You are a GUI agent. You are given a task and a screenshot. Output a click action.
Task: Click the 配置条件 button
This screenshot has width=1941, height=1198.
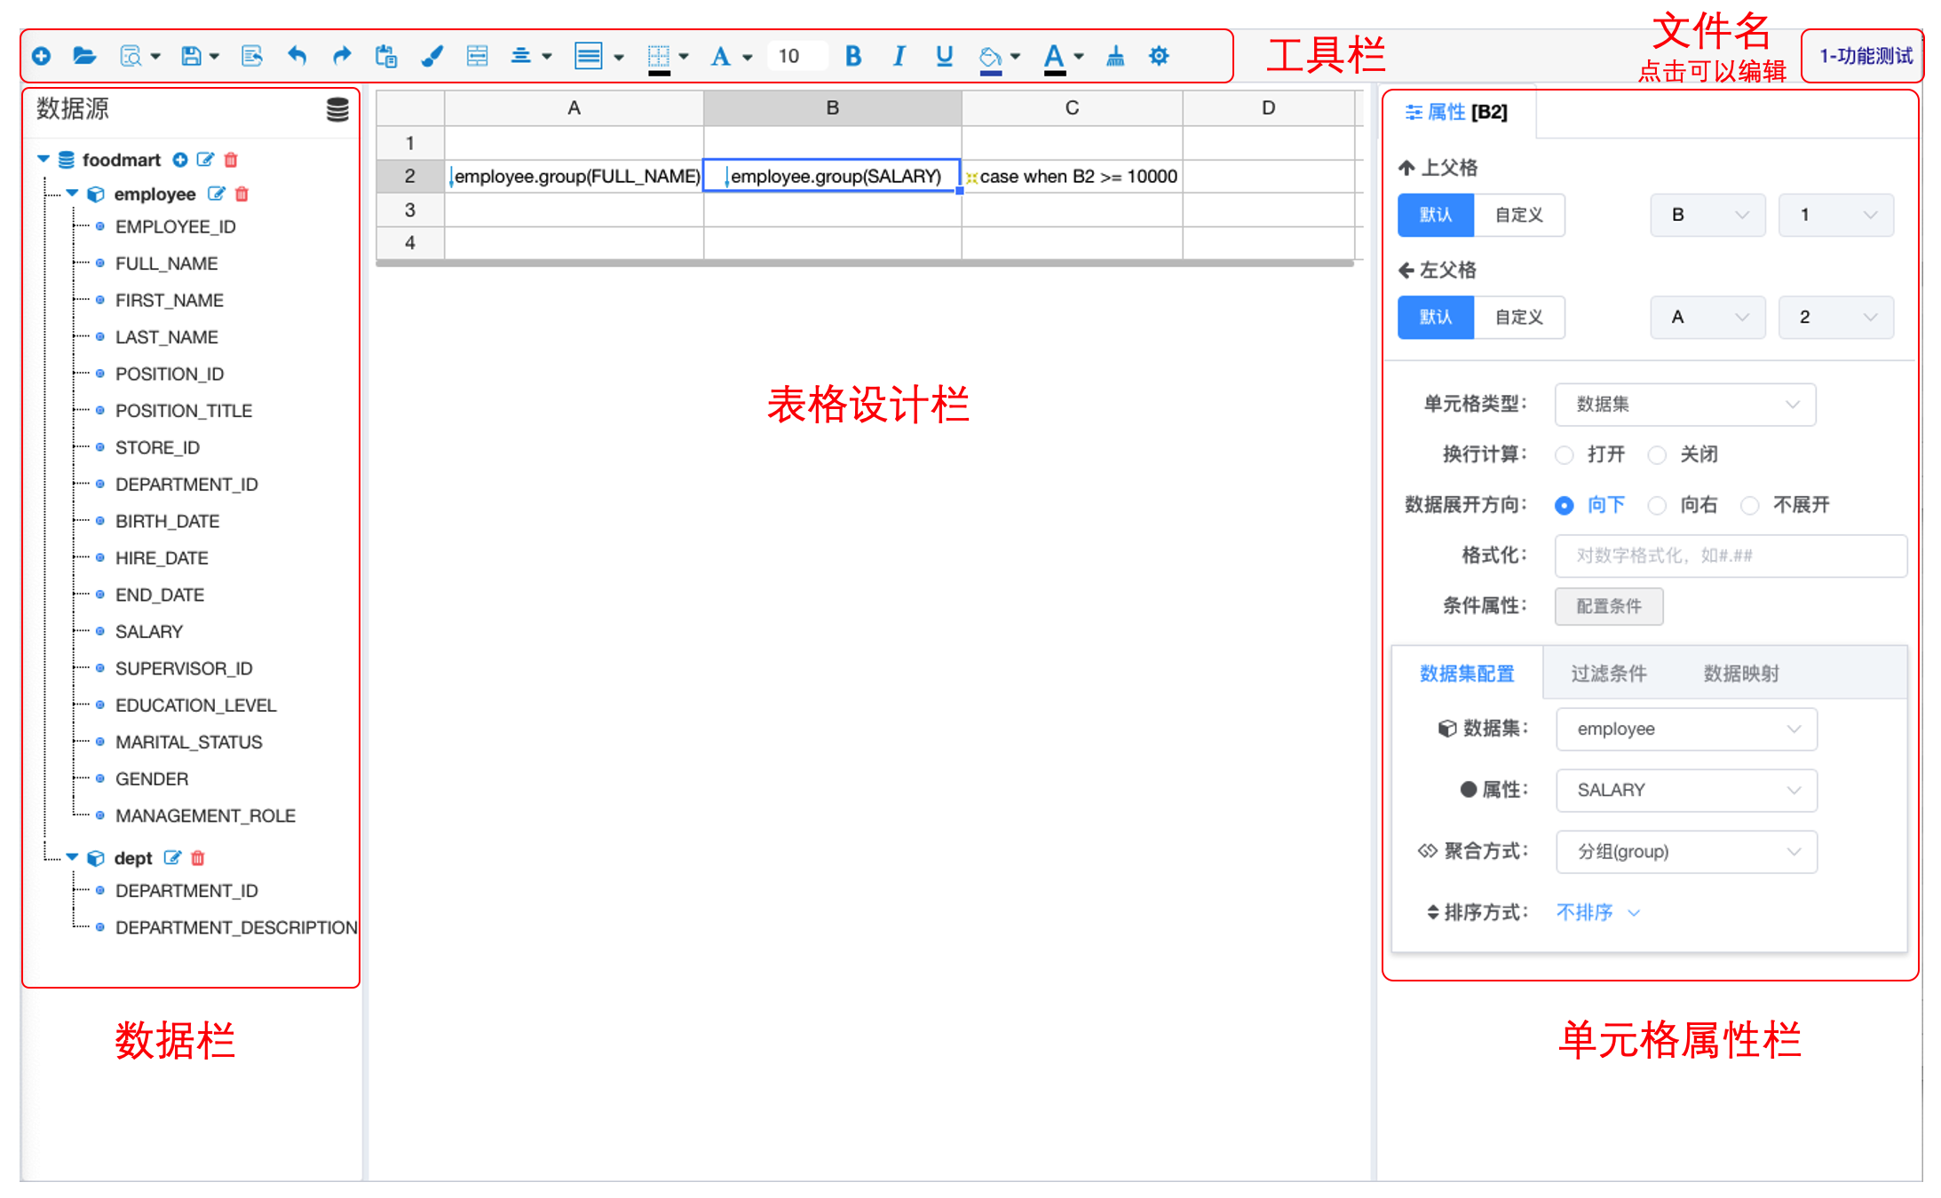(x=1609, y=607)
